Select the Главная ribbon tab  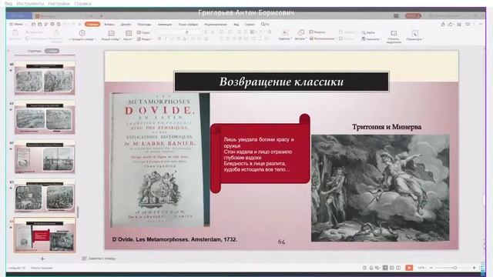(x=92, y=24)
